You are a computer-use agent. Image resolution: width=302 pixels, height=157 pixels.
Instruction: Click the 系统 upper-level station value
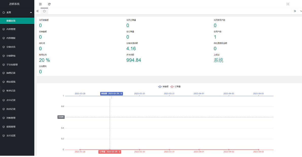[x=218, y=60]
